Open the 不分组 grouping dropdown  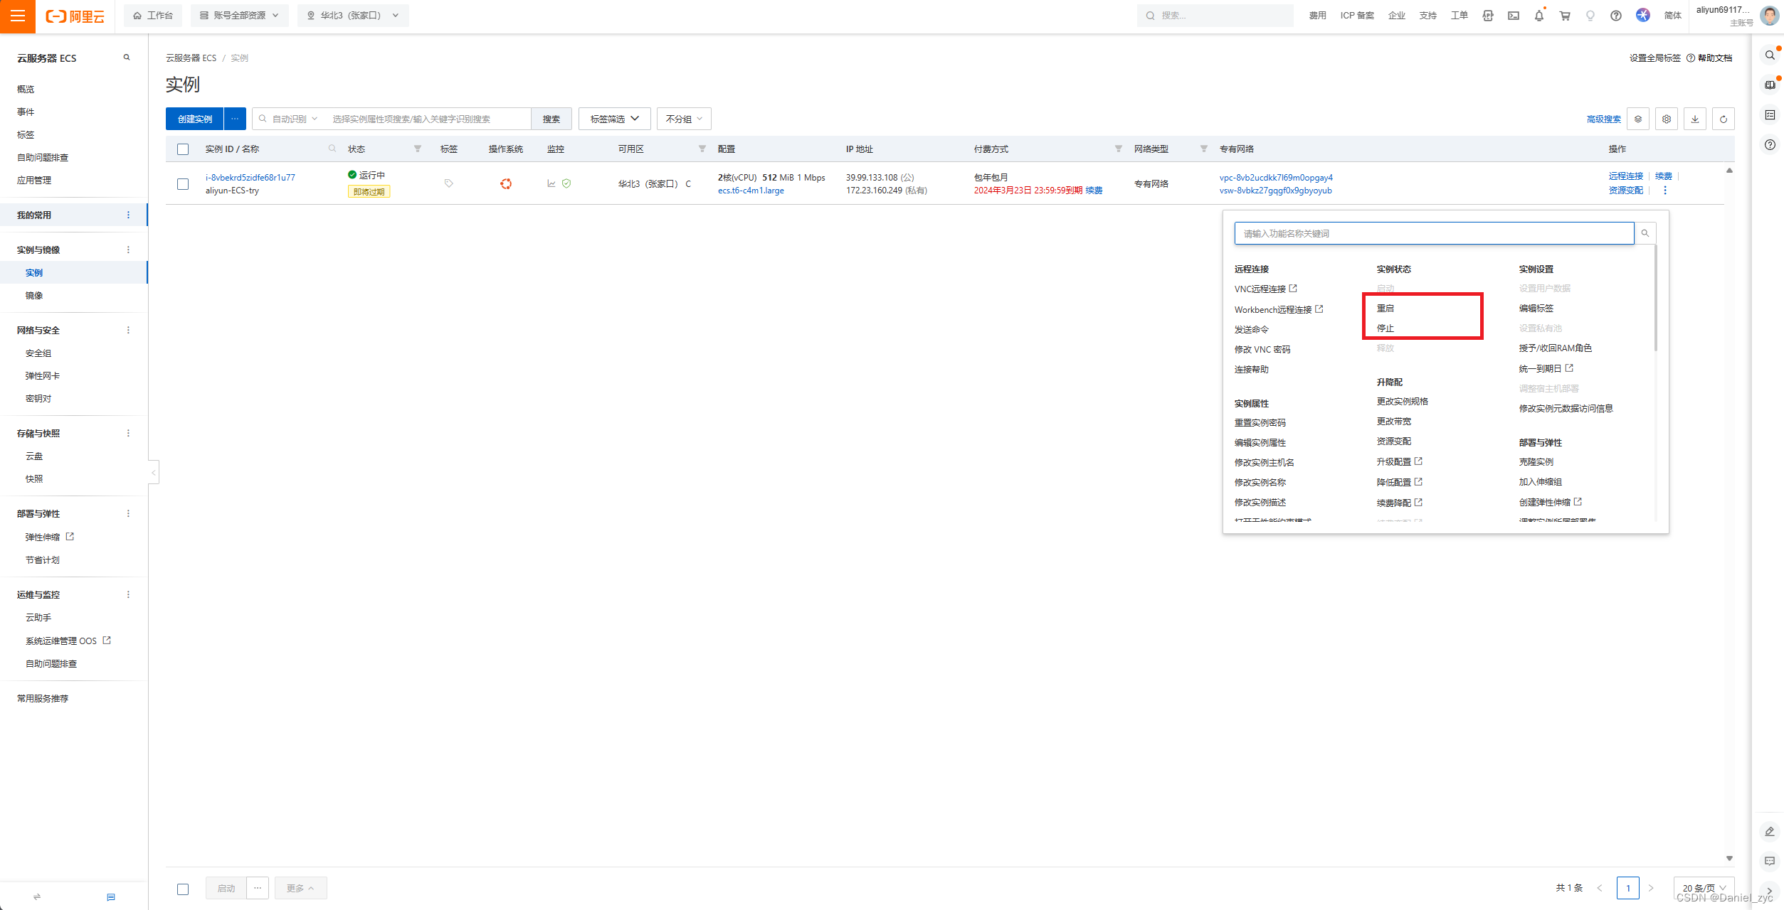(683, 119)
